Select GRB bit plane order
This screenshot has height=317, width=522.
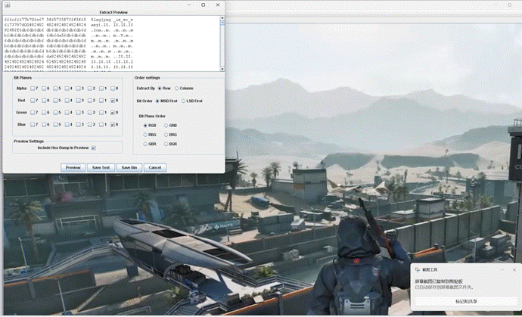pyautogui.click(x=166, y=126)
